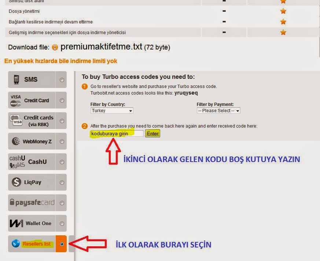This screenshot has width=320, height=261.
Task: Click the page scrollbar on the right edge
Action: (319, 29)
